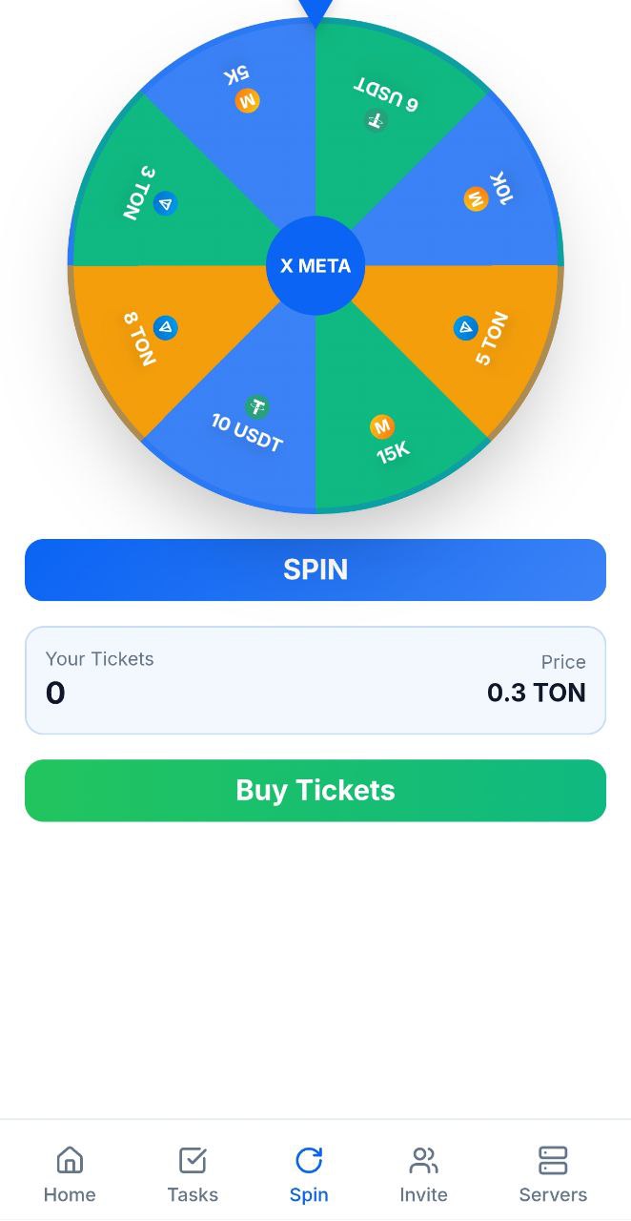Click the TON coin icon on 8 TON segment

coord(165,328)
